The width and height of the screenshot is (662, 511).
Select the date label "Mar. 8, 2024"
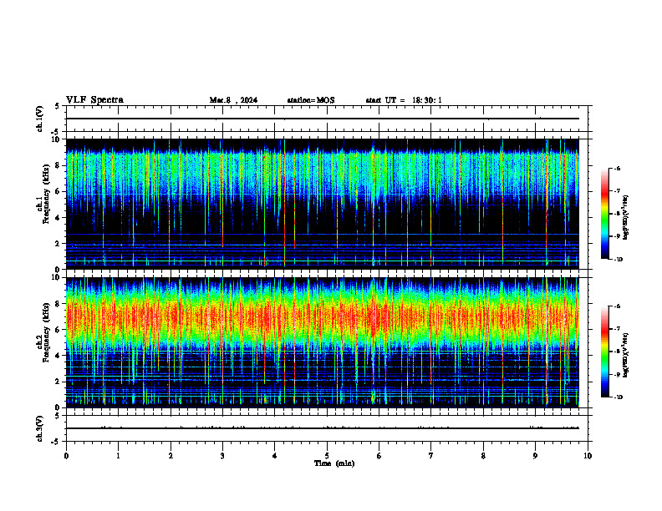pyautogui.click(x=233, y=100)
